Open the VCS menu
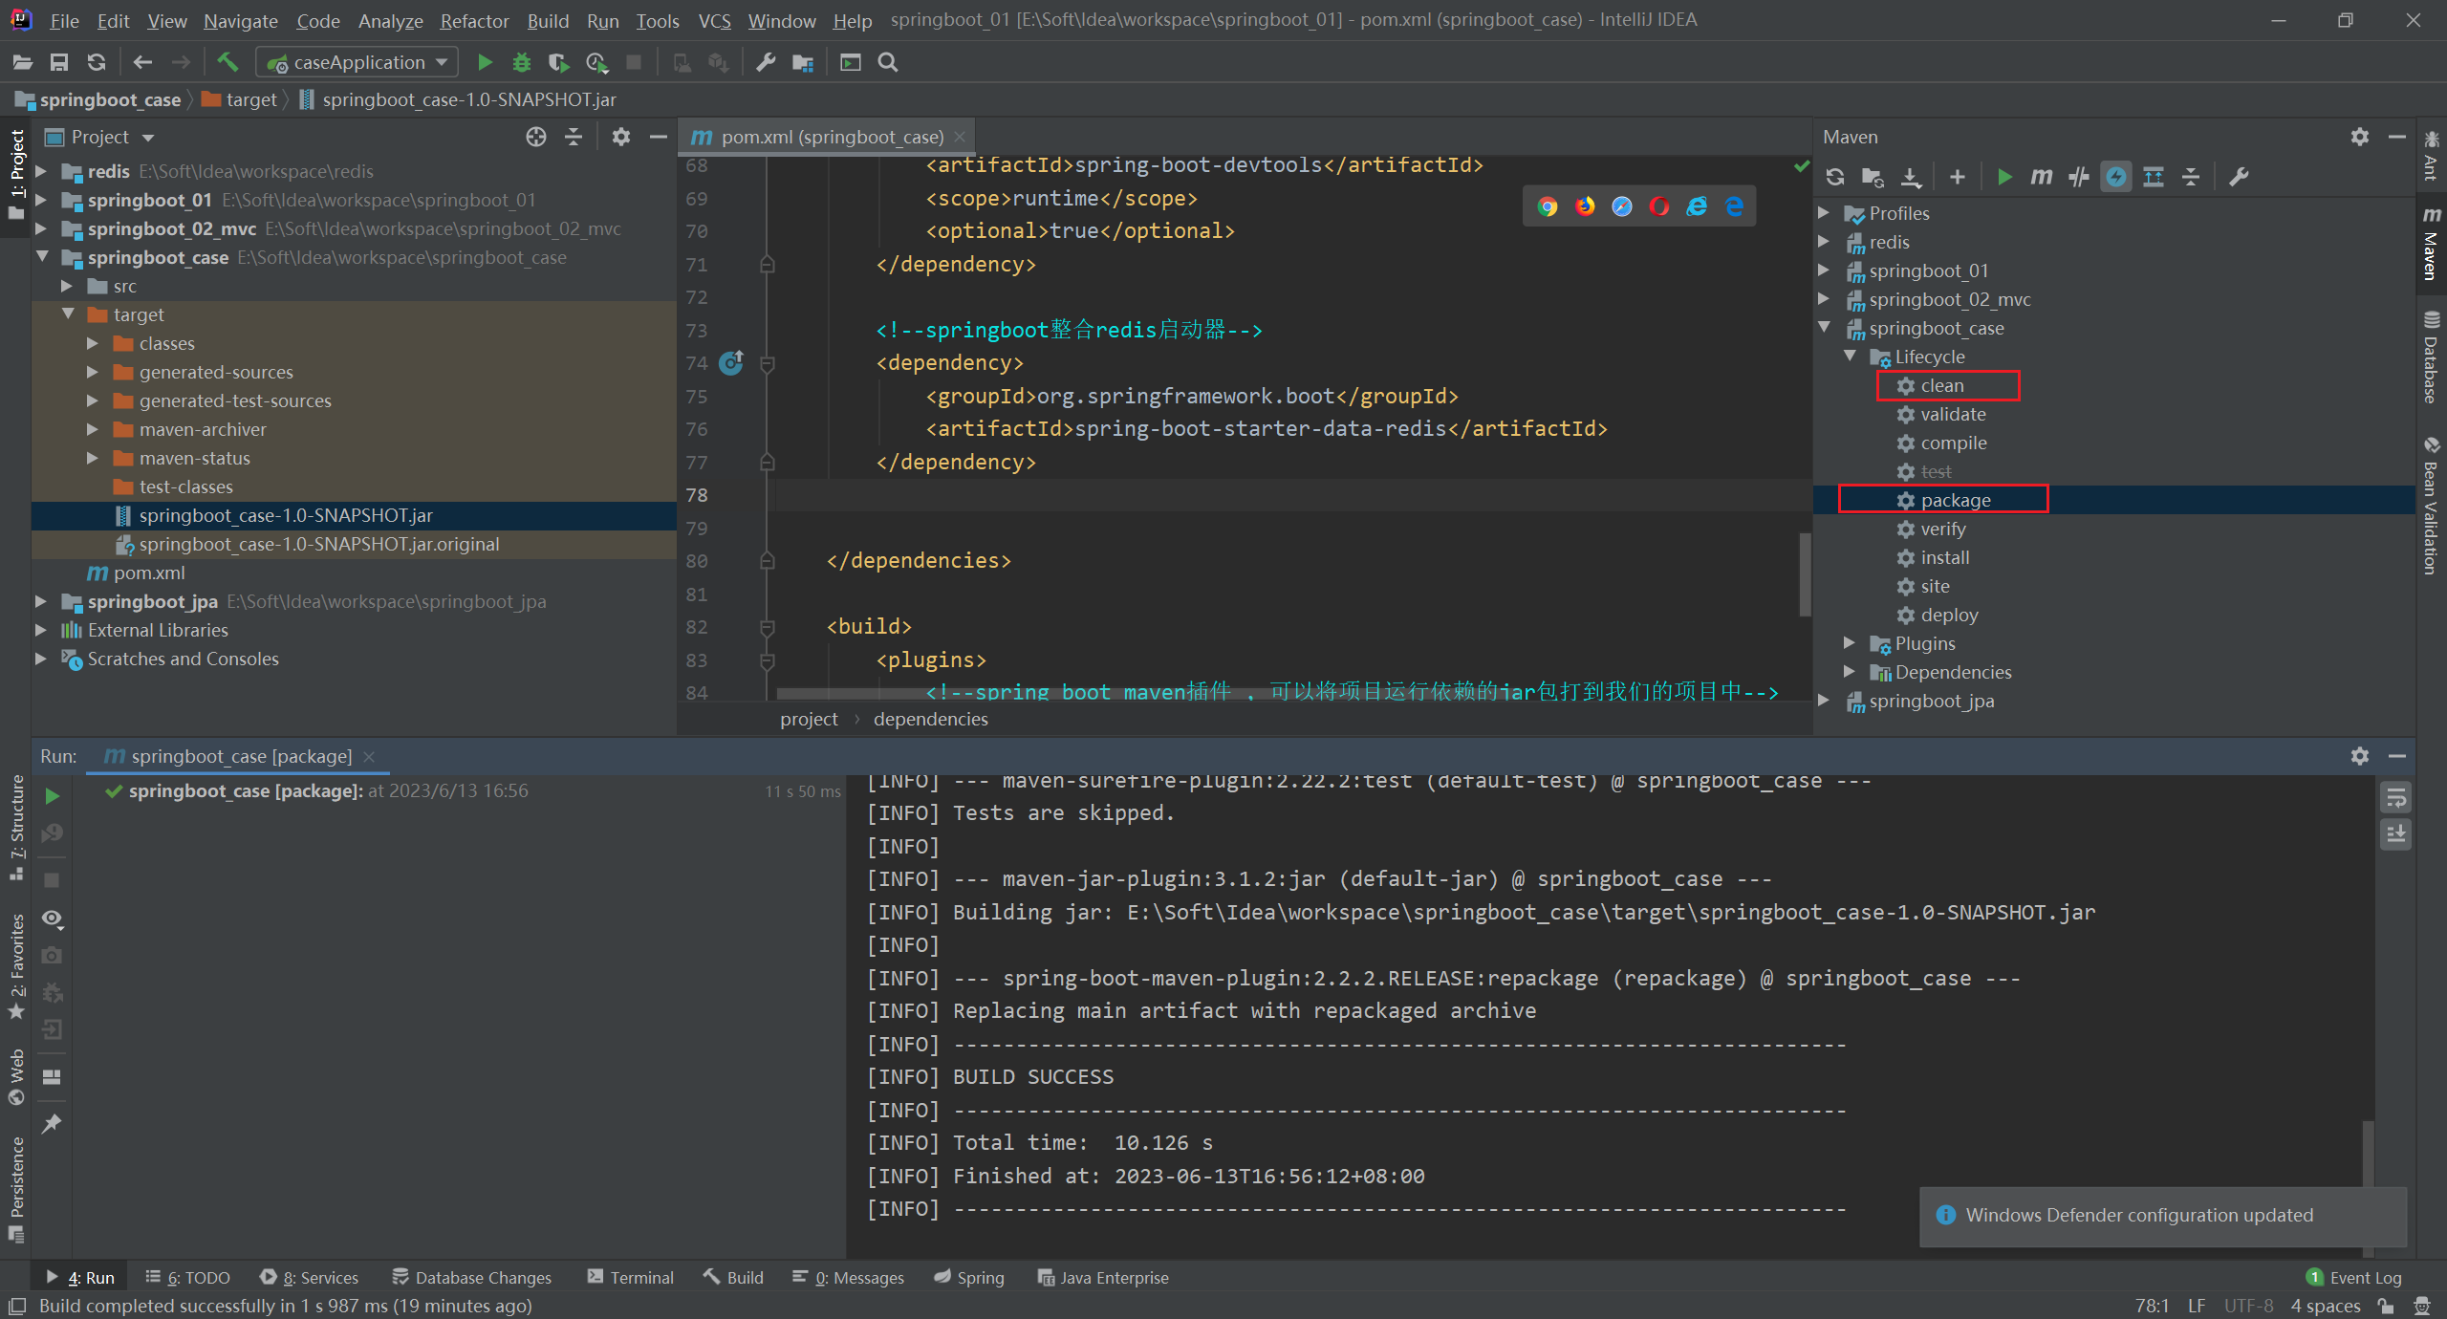2447x1319 pixels. click(714, 20)
